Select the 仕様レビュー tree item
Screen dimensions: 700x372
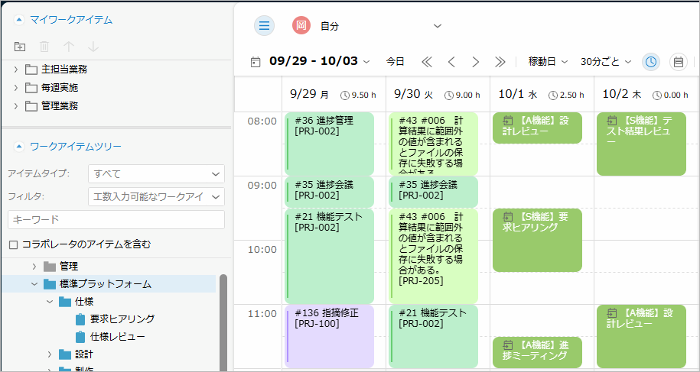tap(117, 337)
